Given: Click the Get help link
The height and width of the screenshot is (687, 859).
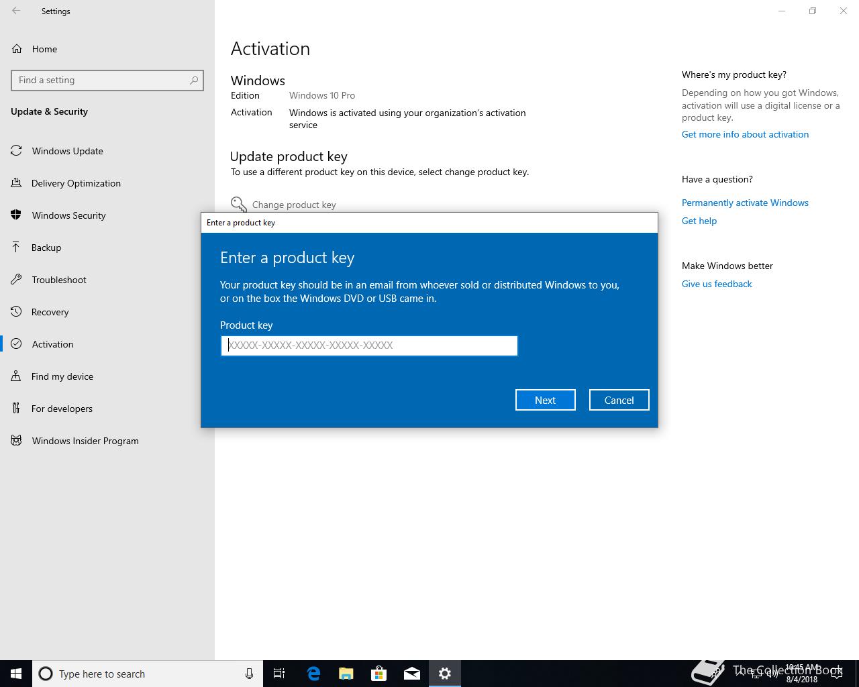Looking at the screenshot, I should pyautogui.click(x=699, y=221).
